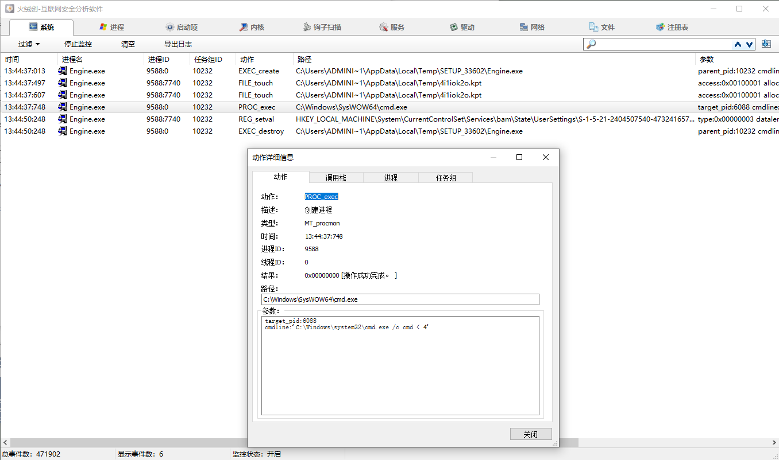The height and width of the screenshot is (460, 779).
Task: Open the 过滤 filter dropdown
Action: [29, 44]
